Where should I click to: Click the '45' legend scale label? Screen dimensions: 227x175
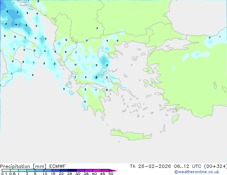point(102,174)
